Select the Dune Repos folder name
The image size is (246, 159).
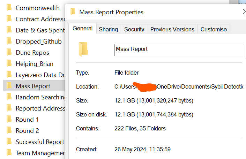(x=32, y=53)
